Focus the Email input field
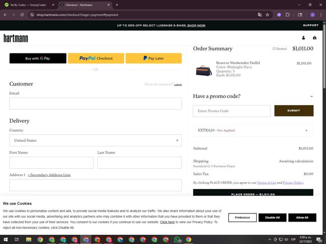 click(95, 104)
